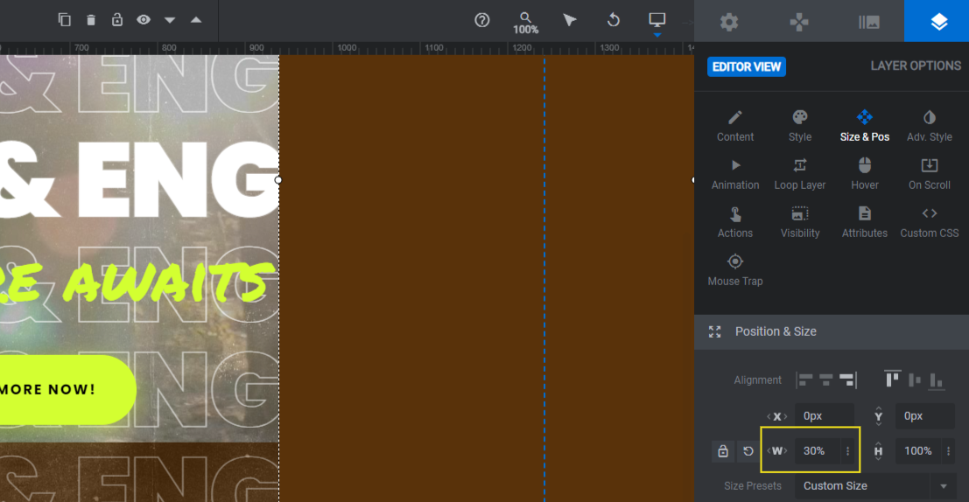
Task: Open layers options tab
Action: click(938, 22)
